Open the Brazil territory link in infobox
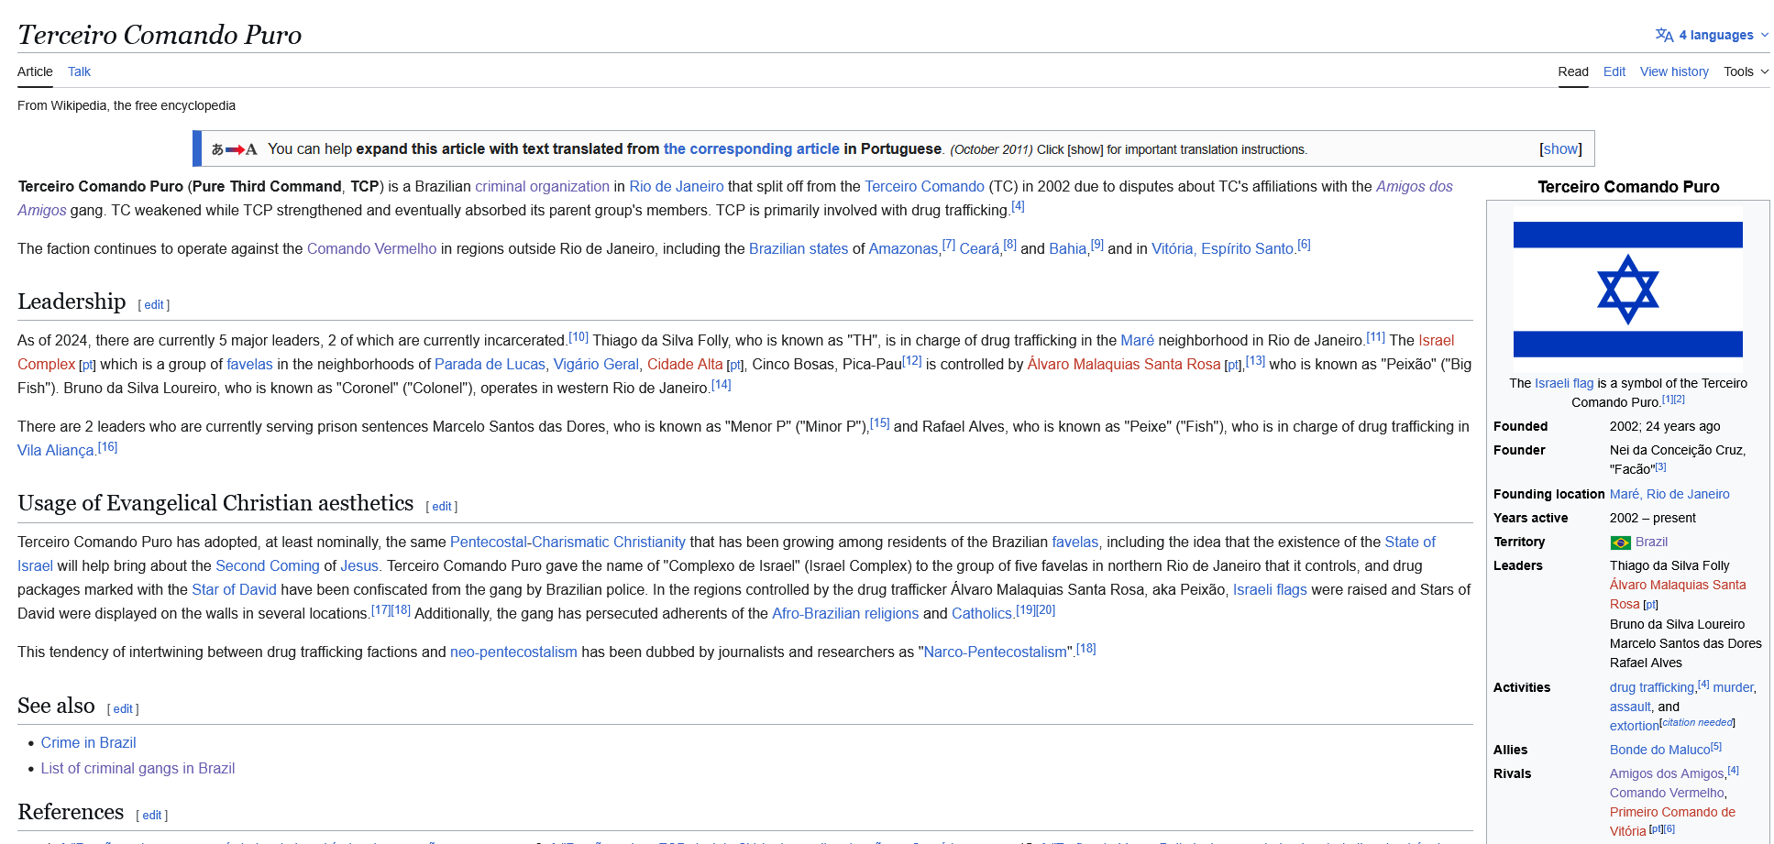1774x844 pixels. (x=1651, y=542)
